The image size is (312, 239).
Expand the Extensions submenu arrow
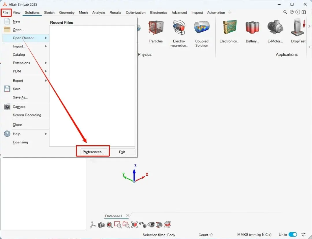pos(46,63)
